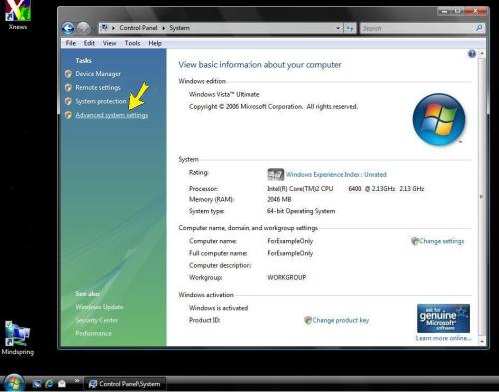This screenshot has height=392, width=499.
Task: Expand the quick launch overflow chevron
Action: [x=77, y=380]
